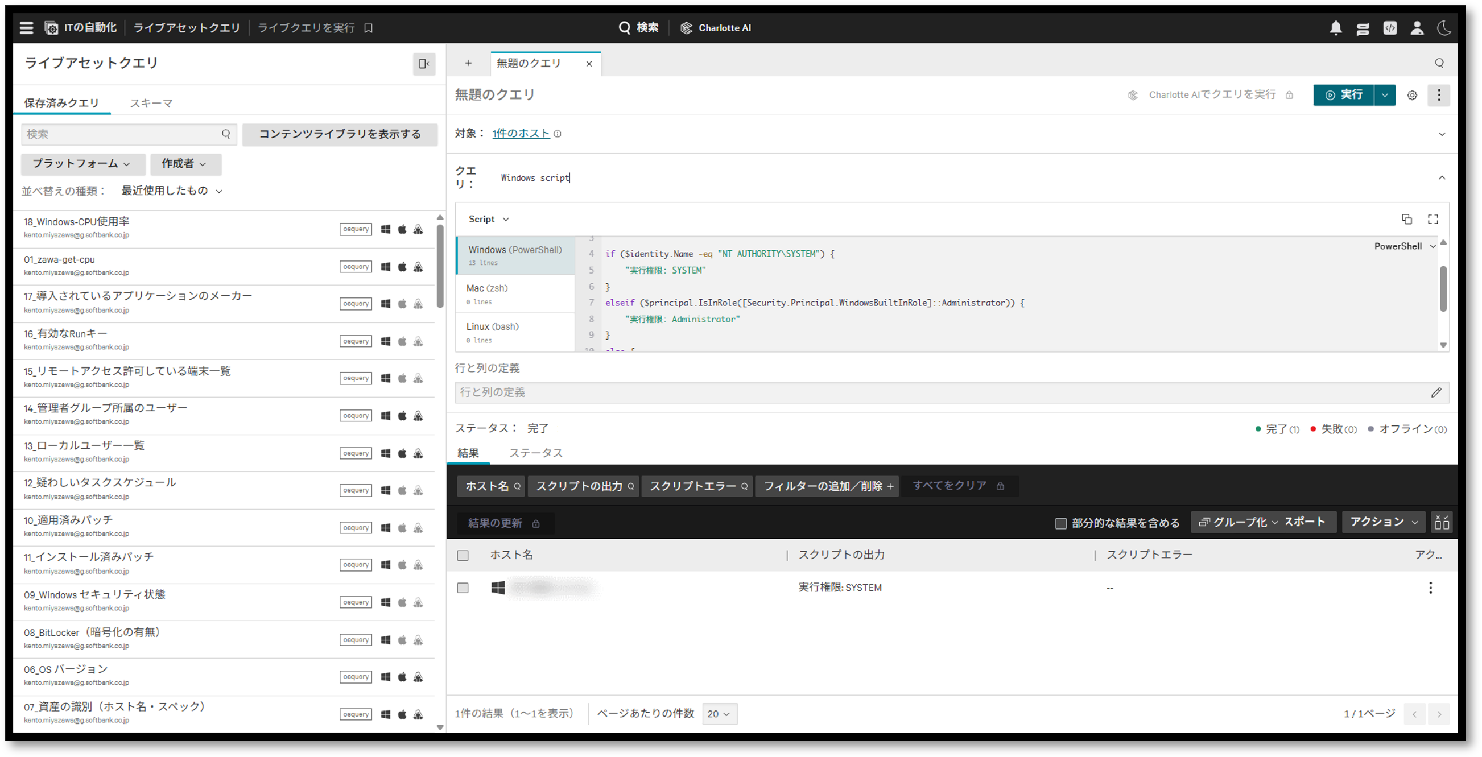Click the notifications bell icon
This screenshot has width=1482, height=757.
[1335, 28]
